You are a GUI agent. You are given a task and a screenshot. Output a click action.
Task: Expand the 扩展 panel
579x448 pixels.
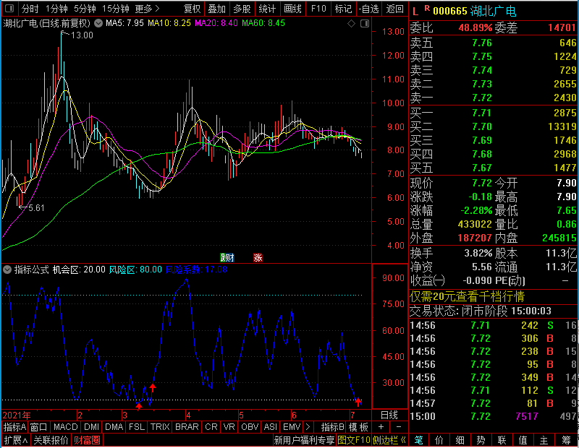[x=16, y=440]
